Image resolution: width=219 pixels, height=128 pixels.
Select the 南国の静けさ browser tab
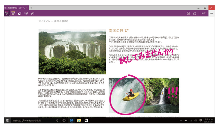pyautogui.click(x=16, y=8)
